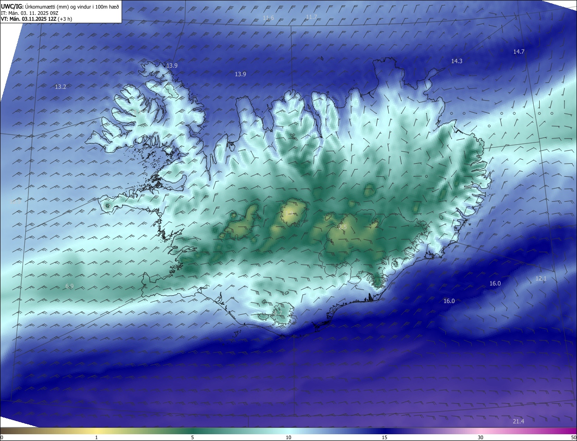Click the "15" tick on color scale
The width and height of the screenshot is (577, 441).
point(385,437)
